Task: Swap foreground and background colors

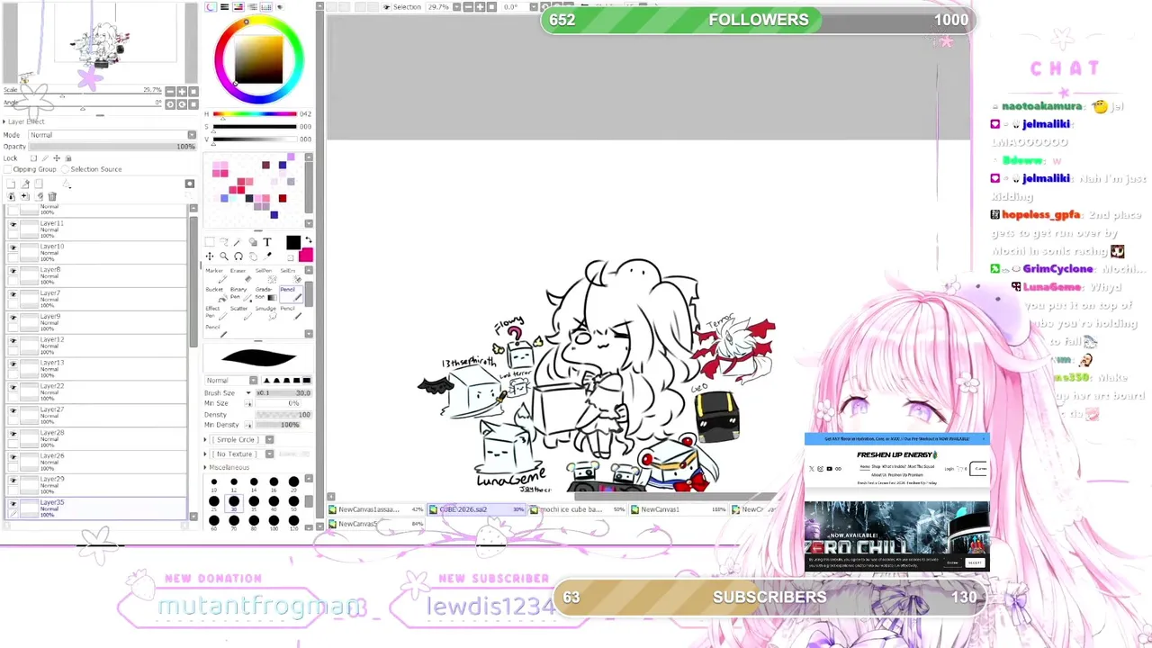Action: tap(309, 240)
